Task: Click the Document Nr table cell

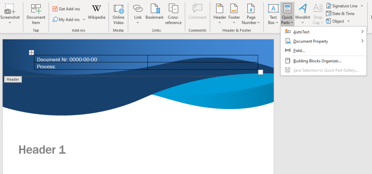Action: [91, 59]
